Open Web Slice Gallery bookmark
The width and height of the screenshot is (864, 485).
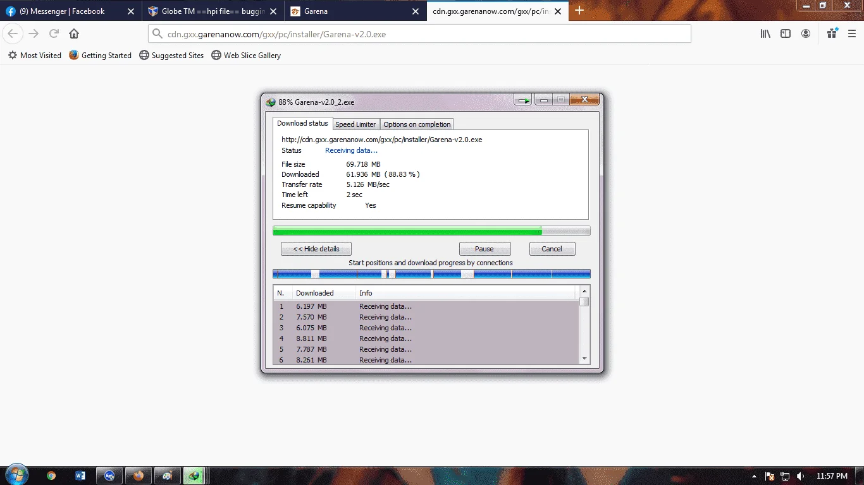coord(246,56)
